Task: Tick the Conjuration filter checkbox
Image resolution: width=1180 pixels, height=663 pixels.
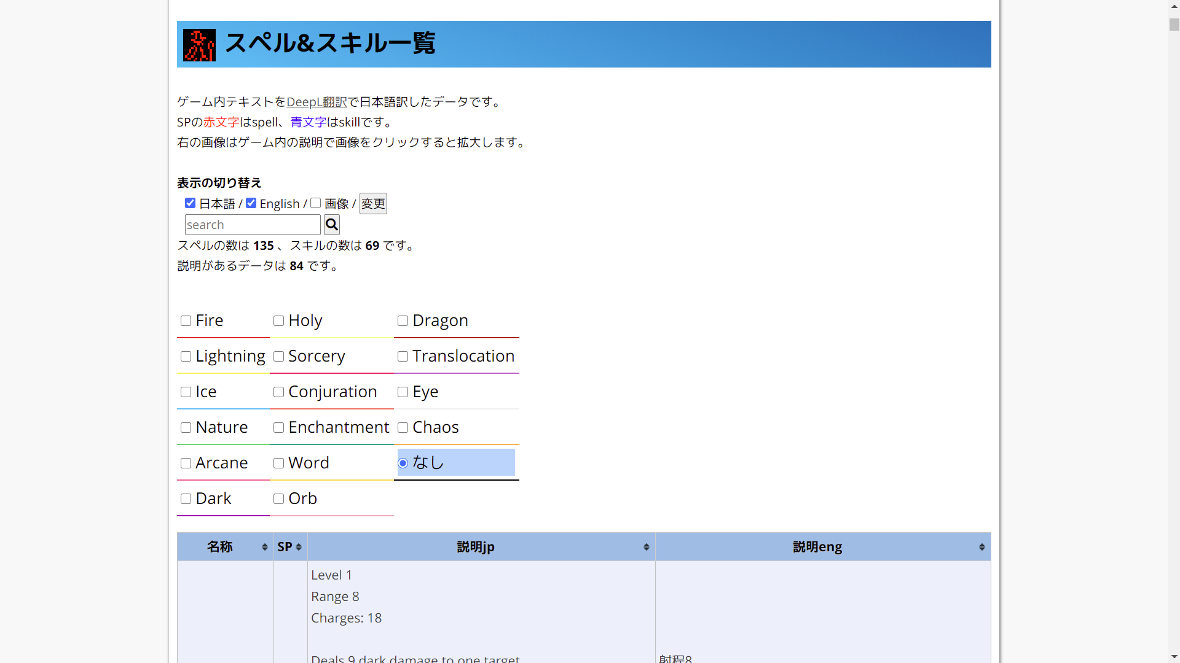Action: [279, 392]
